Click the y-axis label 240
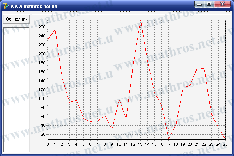The height and width of the screenshot is (156, 234). pos(42,36)
